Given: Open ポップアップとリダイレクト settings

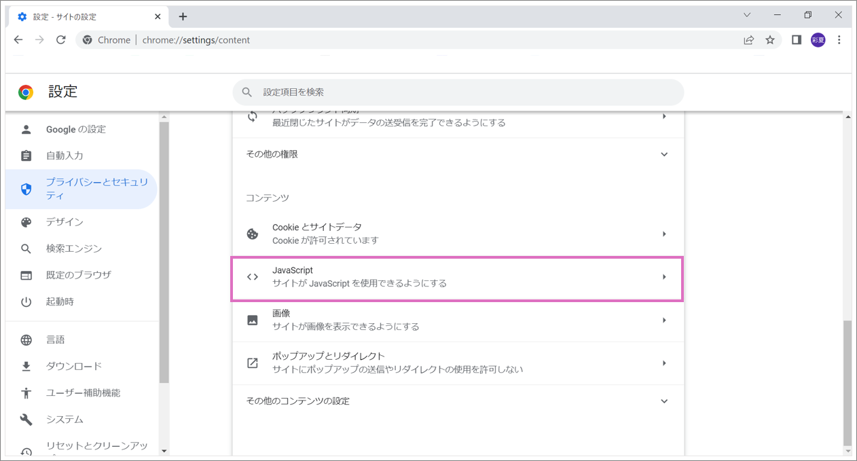Looking at the screenshot, I should tap(458, 363).
